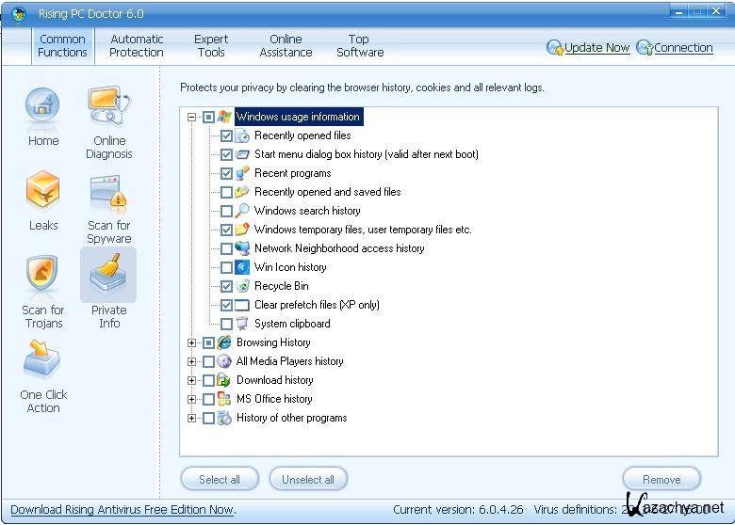Click the Remove button
Viewport: 735px width, 525px height.
[x=661, y=479]
